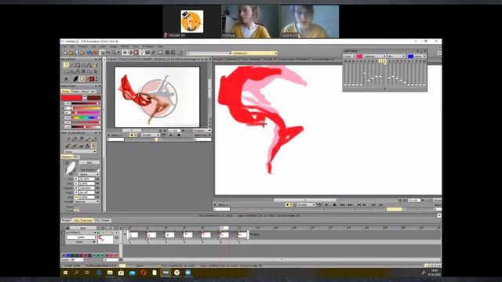Open the Windows Start menu
502x282 pixels.
(x=66, y=273)
